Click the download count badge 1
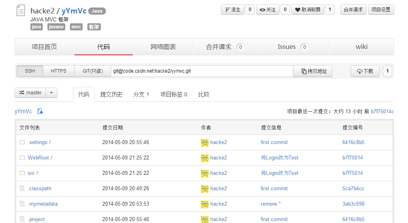408x223 pixels. click(x=387, y=71)
